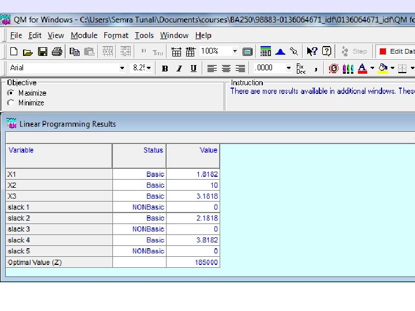Open the normal distribution curve icon

(280, 52)
